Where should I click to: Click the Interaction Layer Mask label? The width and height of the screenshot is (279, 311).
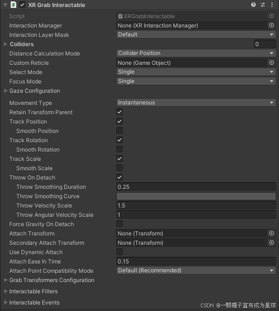pos(39,35)
